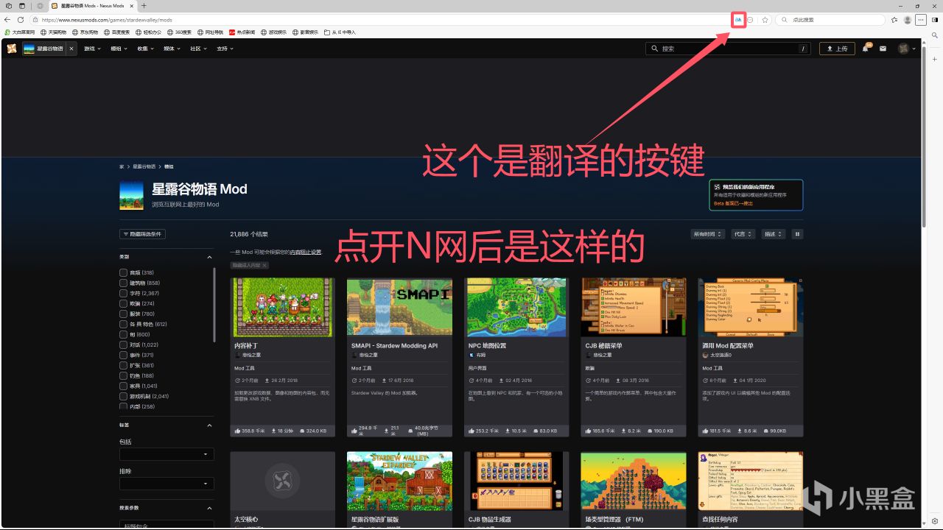Open the 所有时间 time dropdown

click(x=707, y=234)
